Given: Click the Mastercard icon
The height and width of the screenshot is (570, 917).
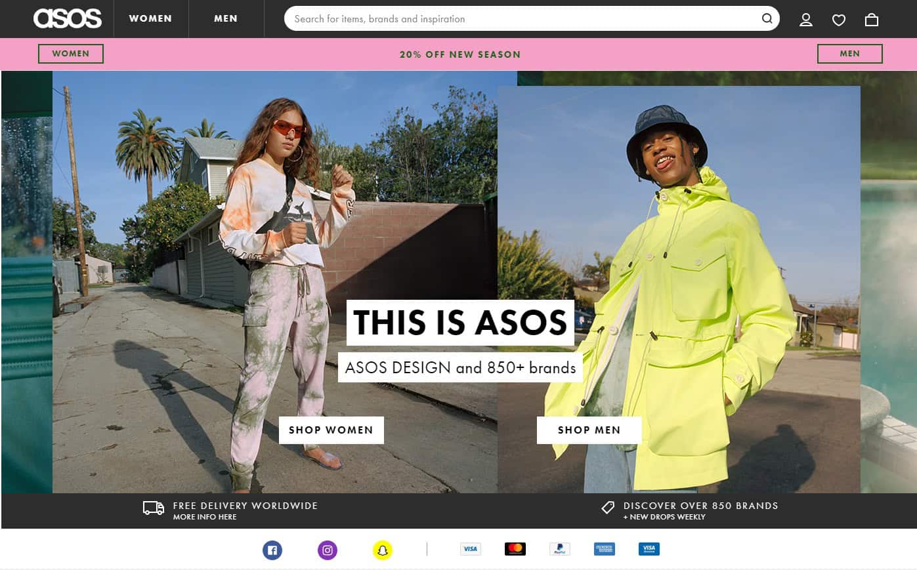Looking at the screenshot, I should click(x=515, y=549).
